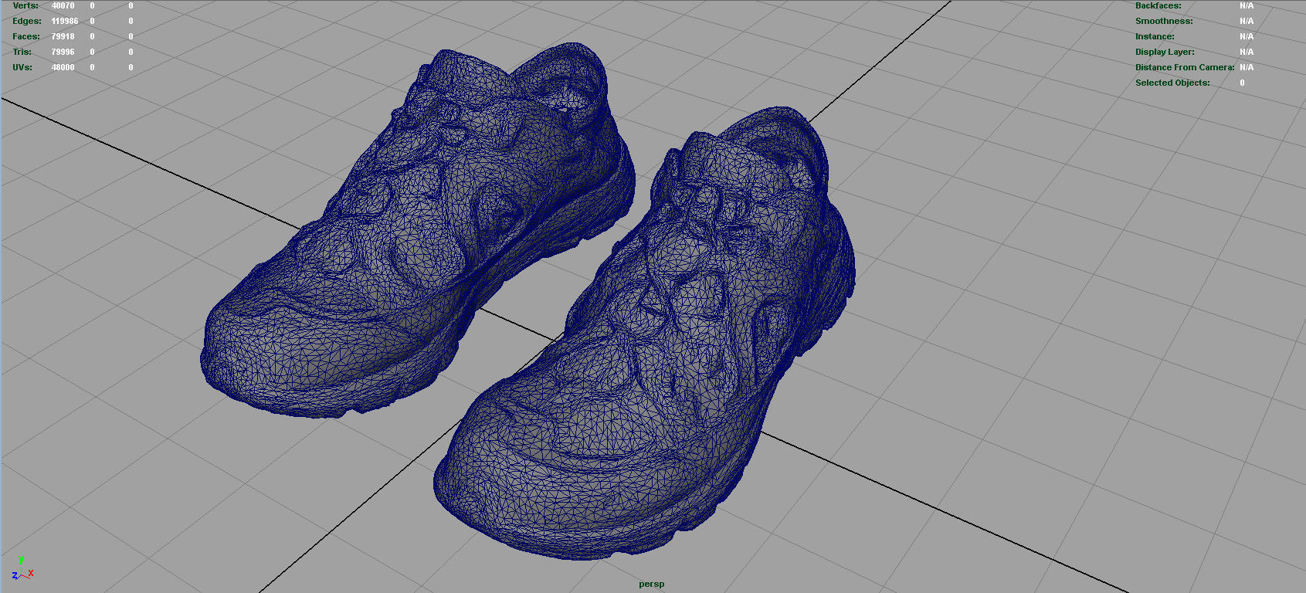This screenshot has width=1306, height=593.
Task: Click the XYZ axis orientation gizmo
Action: [22, 569]
